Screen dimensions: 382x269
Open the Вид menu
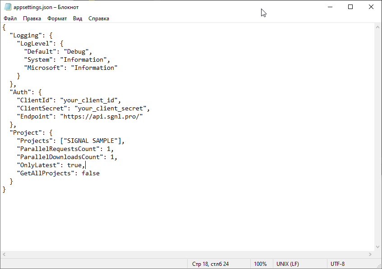point(78,18)
